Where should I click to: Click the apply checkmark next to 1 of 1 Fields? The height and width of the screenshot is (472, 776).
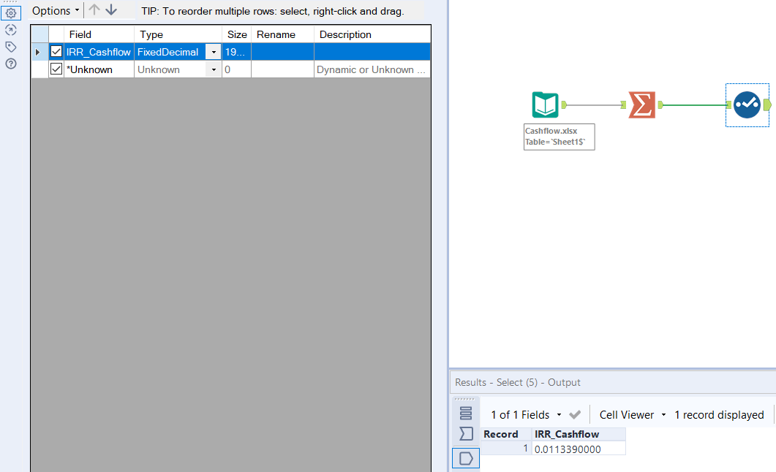click(575, 414)
